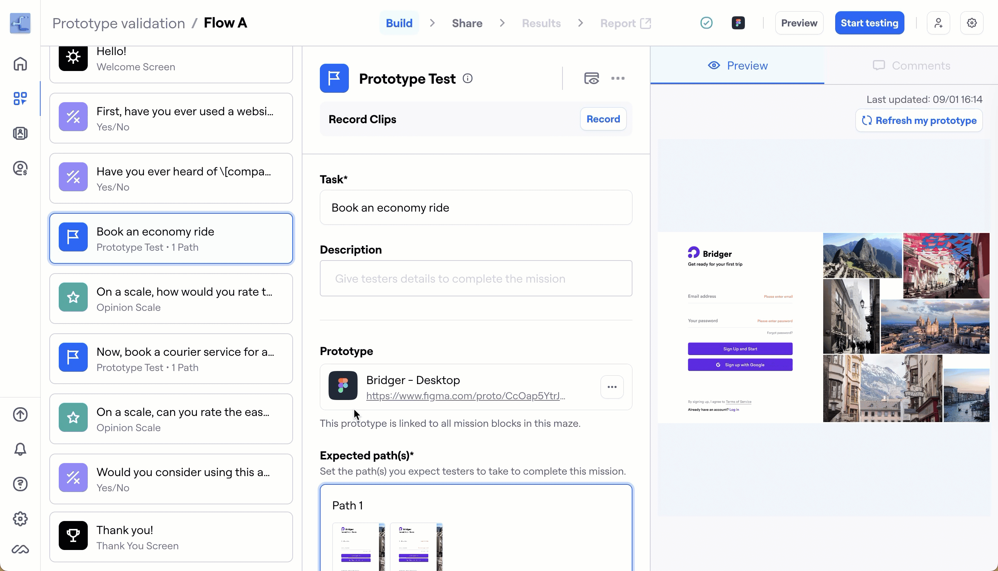Click the notifications bell icon
This screenshot has height=571, width=998.
coord(20,449)
